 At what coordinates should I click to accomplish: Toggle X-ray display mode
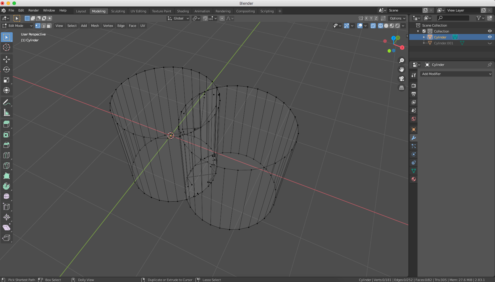(373, 26)
